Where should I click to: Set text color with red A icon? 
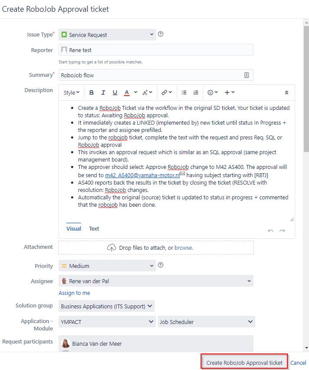127,92
